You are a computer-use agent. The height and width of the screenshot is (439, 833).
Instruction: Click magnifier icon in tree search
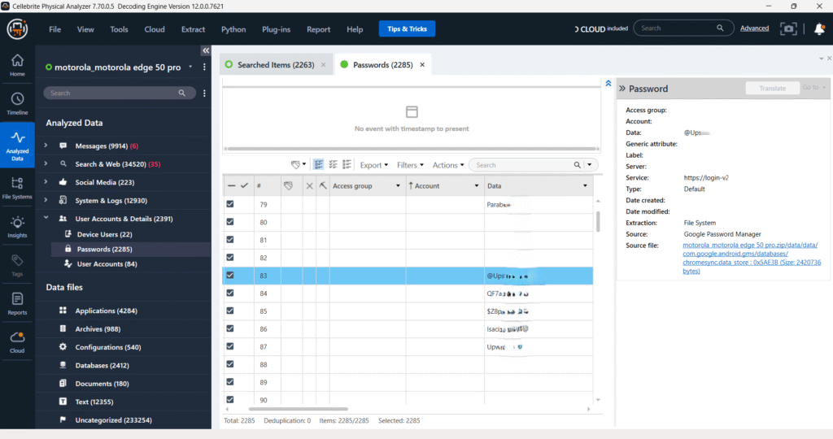click(x=181, y=93)
